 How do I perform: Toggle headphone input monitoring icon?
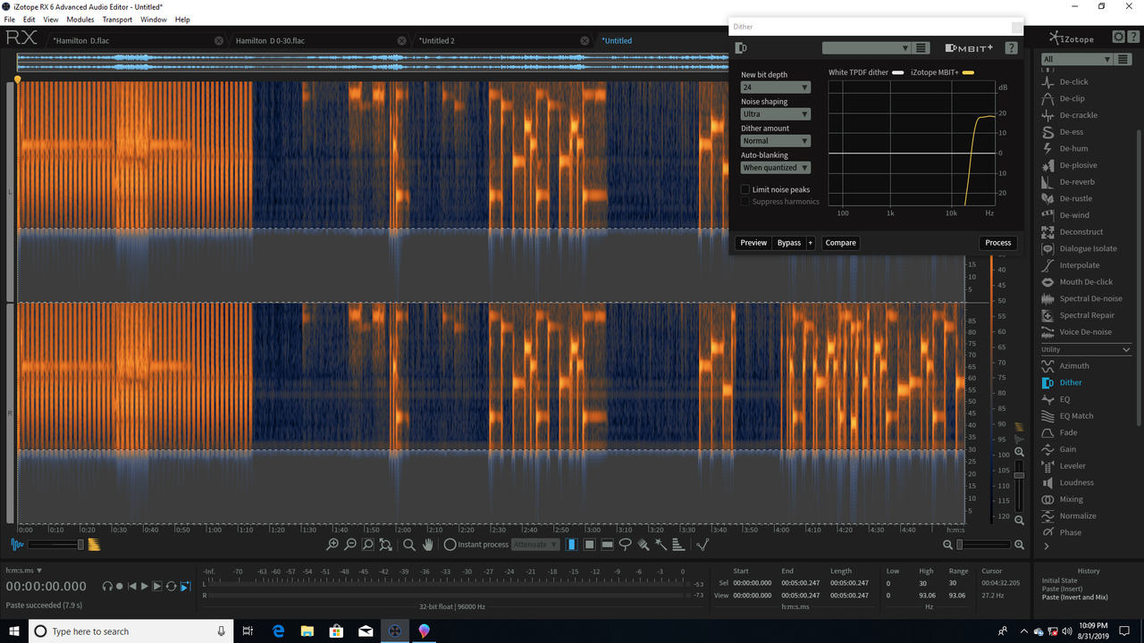coord(107,586)
